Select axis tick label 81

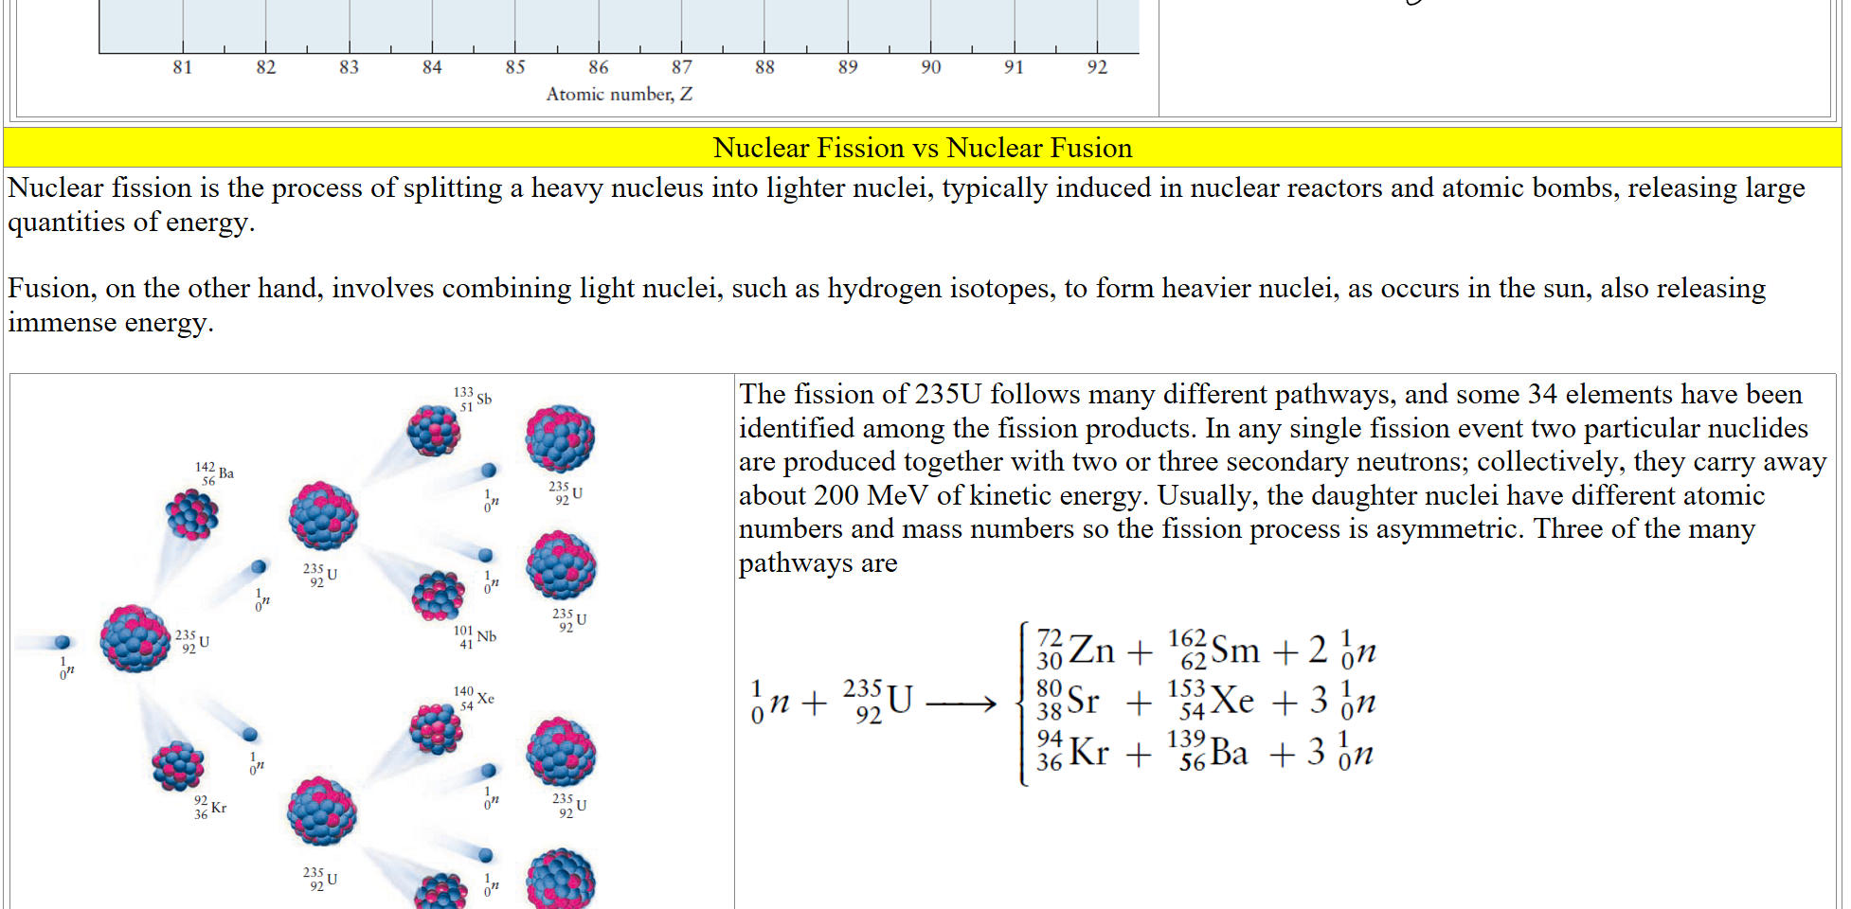(182, 67)
